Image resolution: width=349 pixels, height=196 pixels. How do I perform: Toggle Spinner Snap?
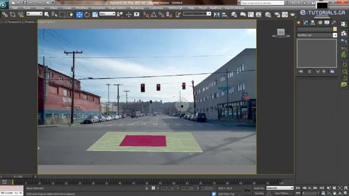[169, 15]
